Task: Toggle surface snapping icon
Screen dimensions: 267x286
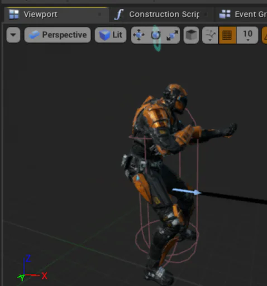Action: pos(211,35)
